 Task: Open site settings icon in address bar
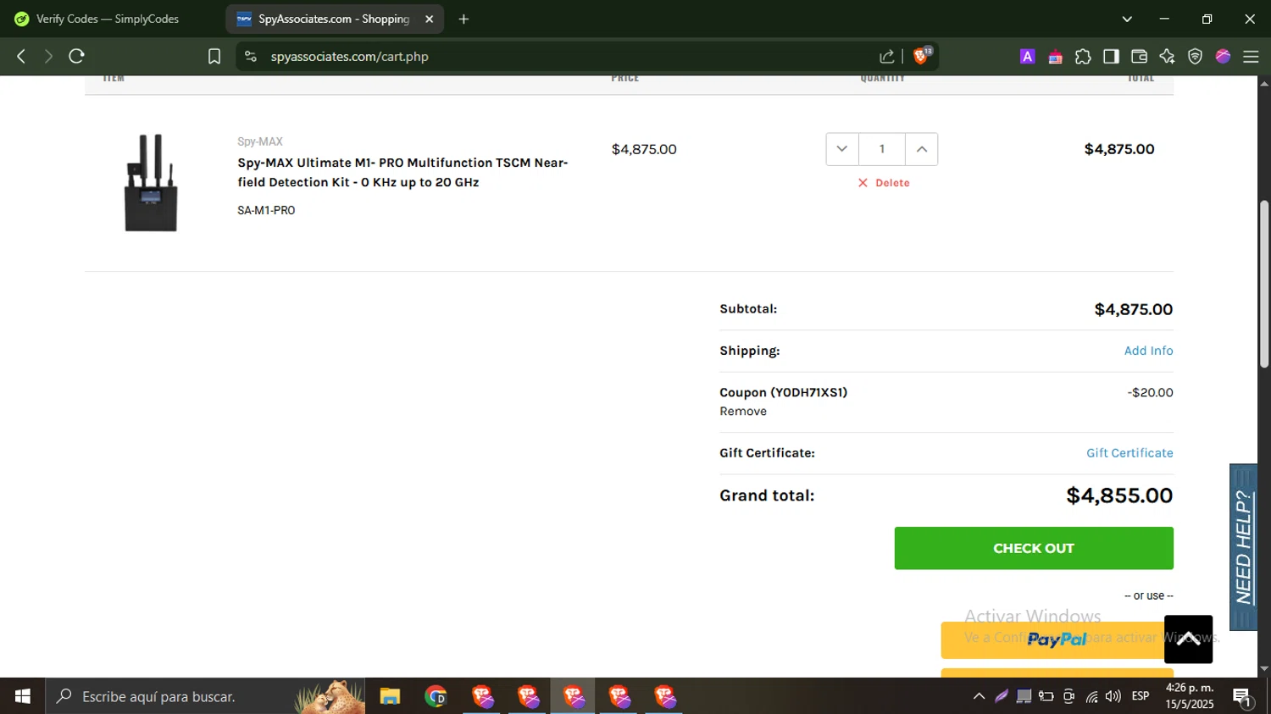(250, 56)
